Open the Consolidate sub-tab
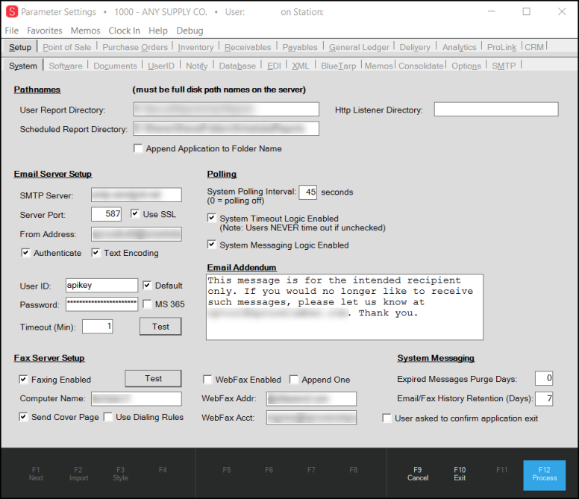The image size is (579, 499). [421, 66]
